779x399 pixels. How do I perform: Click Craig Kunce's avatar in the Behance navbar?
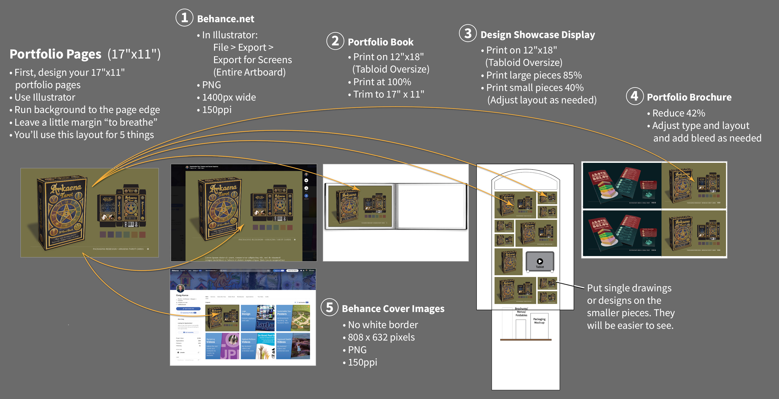tap(307, 270)
